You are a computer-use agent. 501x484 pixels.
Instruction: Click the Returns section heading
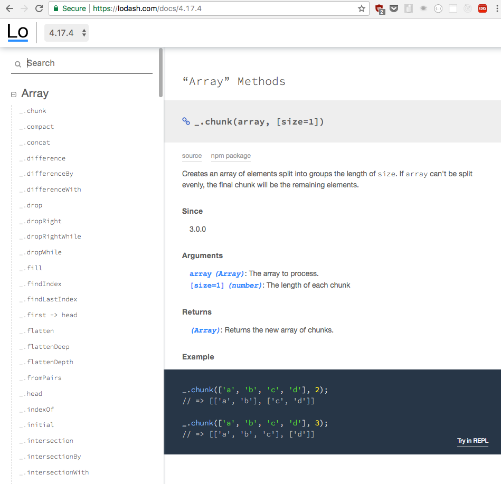click(x=197, y=312)
